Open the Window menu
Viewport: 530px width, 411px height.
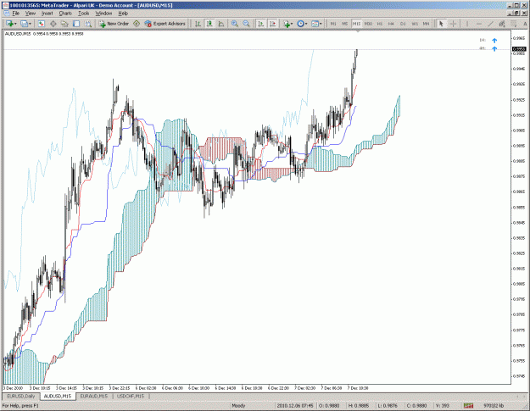pyautogui.click(x=103, y=14)
